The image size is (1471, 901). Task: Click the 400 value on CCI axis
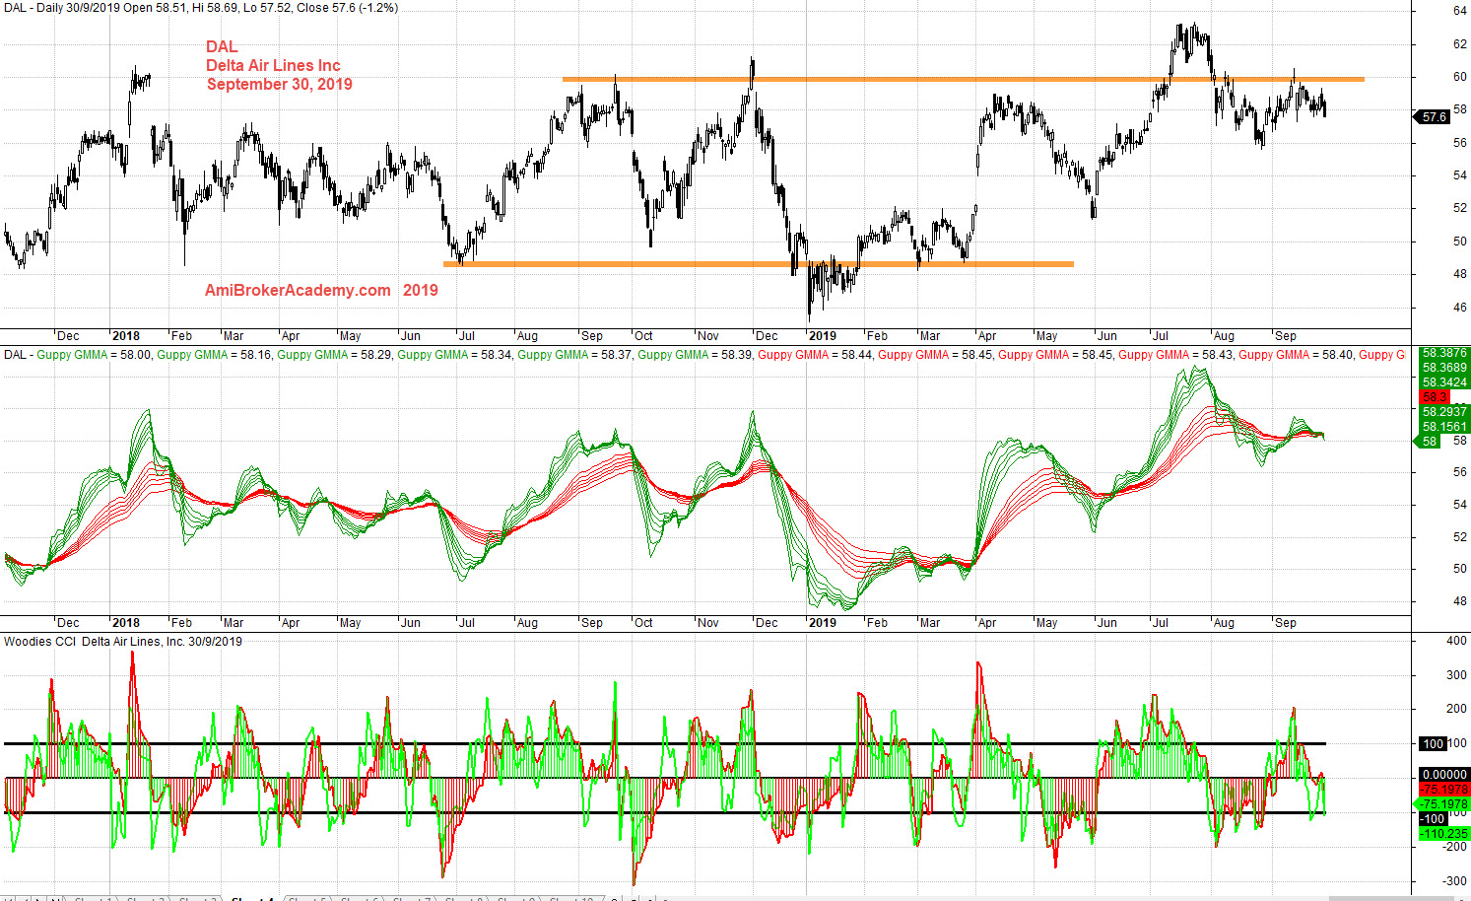click(1456, 642)
